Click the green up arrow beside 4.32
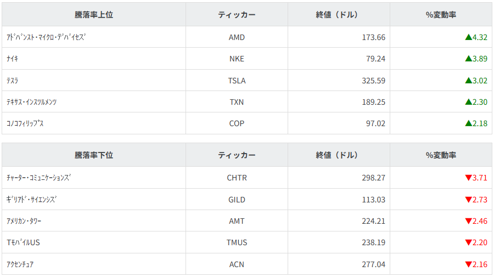Screen dimensions: 494x277 (x=468, y=37)
